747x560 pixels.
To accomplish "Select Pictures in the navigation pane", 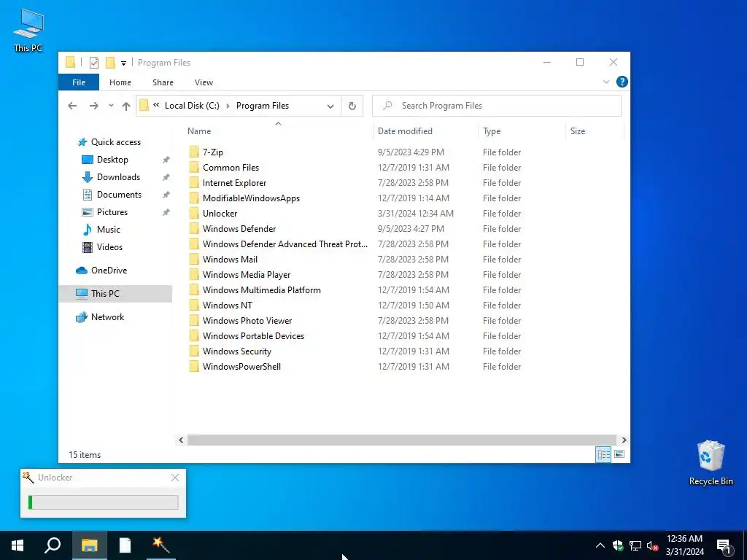I will tap(112, 212).
